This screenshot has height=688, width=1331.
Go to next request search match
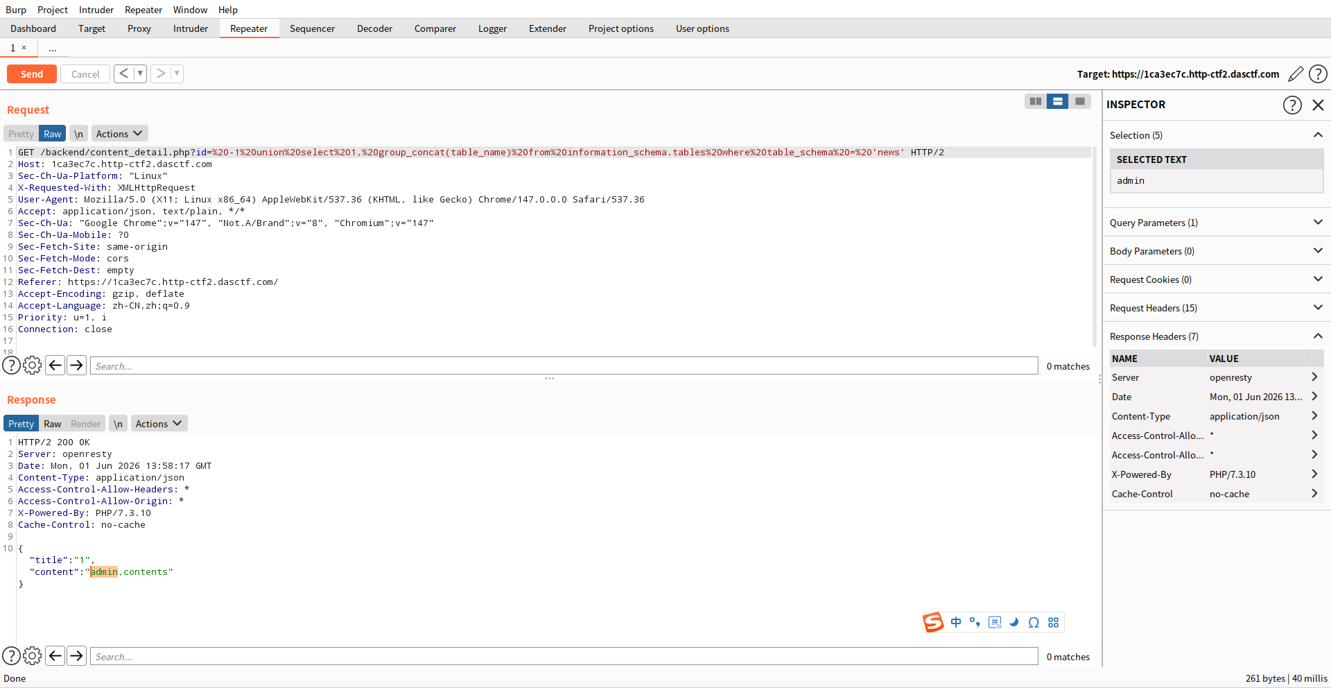tap(76, 365)
